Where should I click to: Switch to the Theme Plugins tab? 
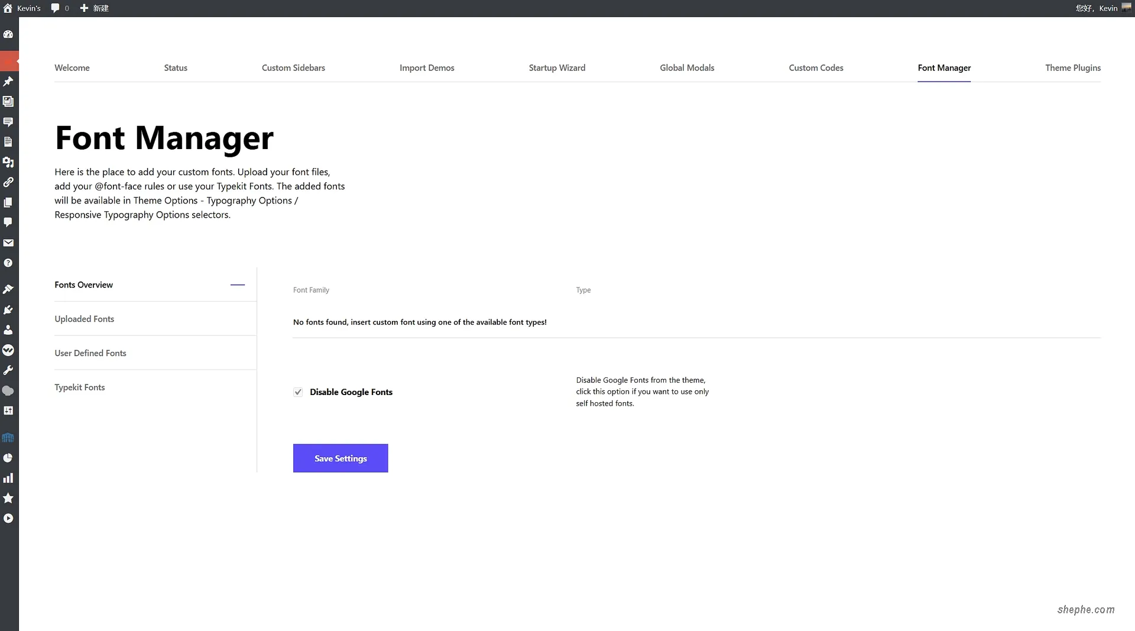coord(1073,67)
